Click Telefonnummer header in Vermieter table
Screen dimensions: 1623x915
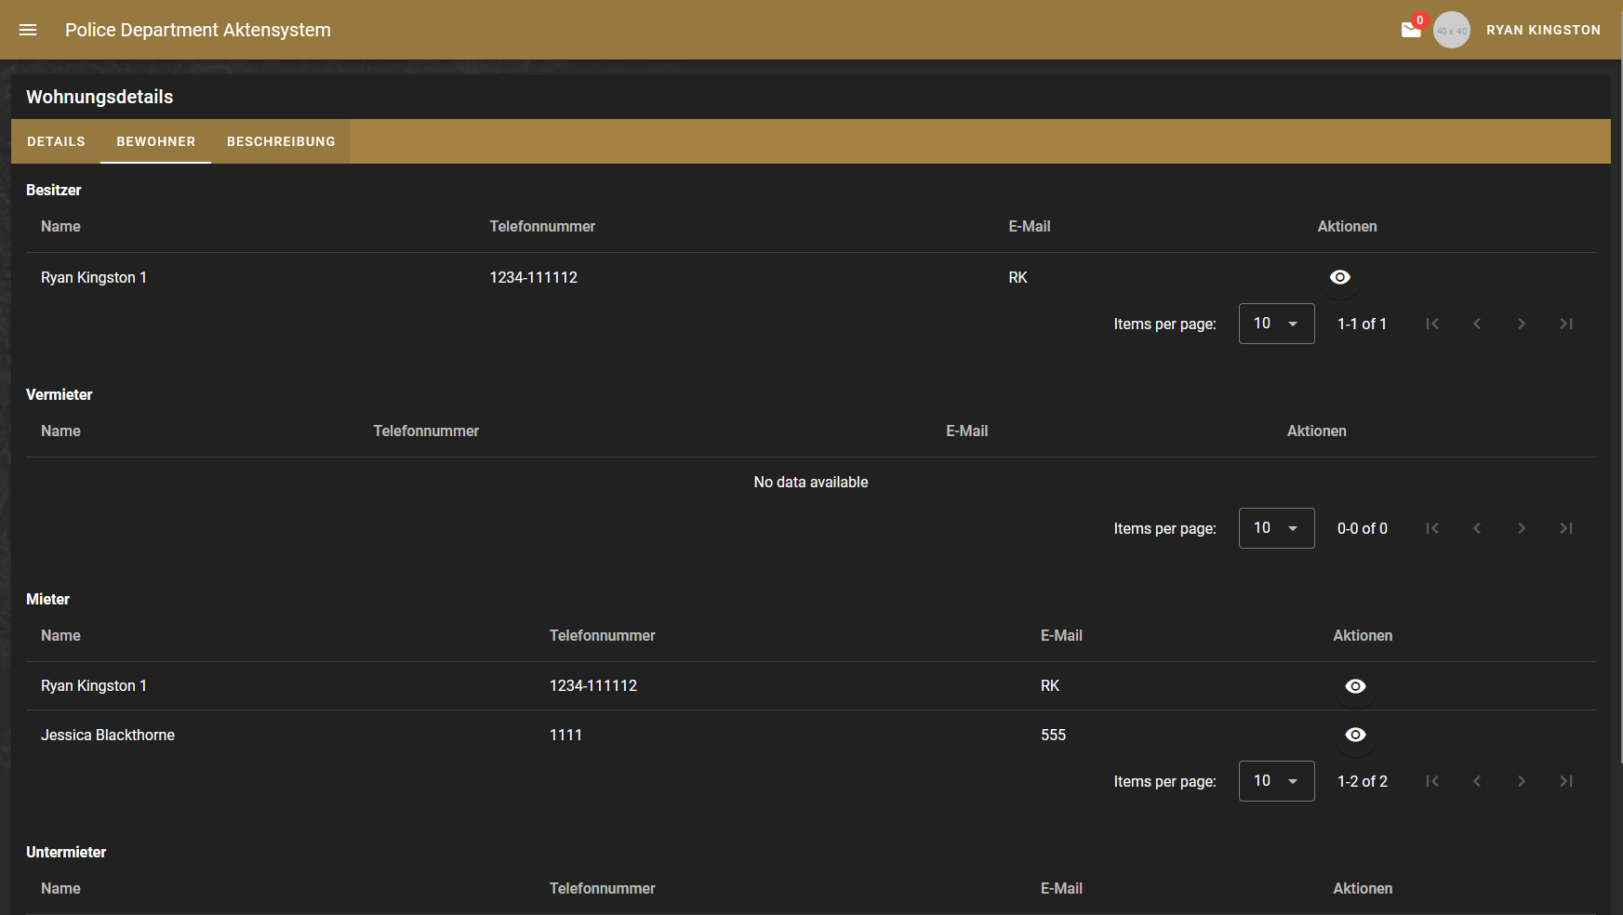pyautogui.click(x=426, y=431)
